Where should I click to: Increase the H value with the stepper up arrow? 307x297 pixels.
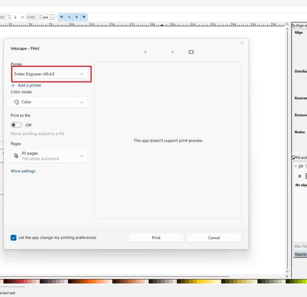click(x=40, y=16)
